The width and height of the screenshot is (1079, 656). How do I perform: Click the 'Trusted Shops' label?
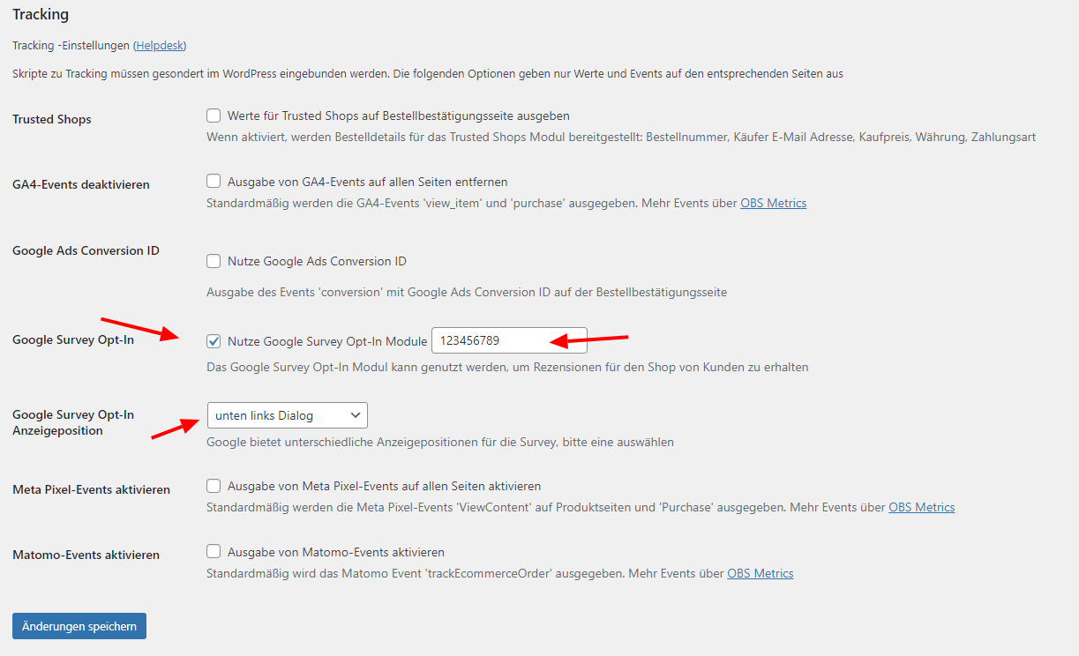(x=52, y=119)
